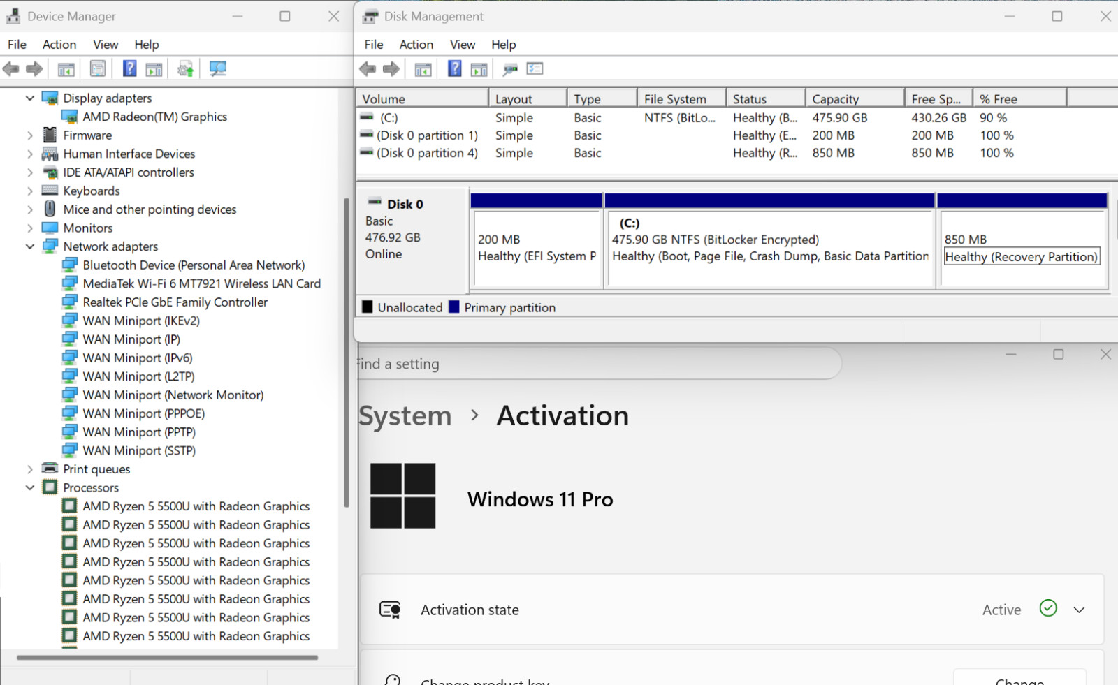Click the Forward arrow in Device Manager toolbar
1118x685 pixels.
[x=34, y=69]
